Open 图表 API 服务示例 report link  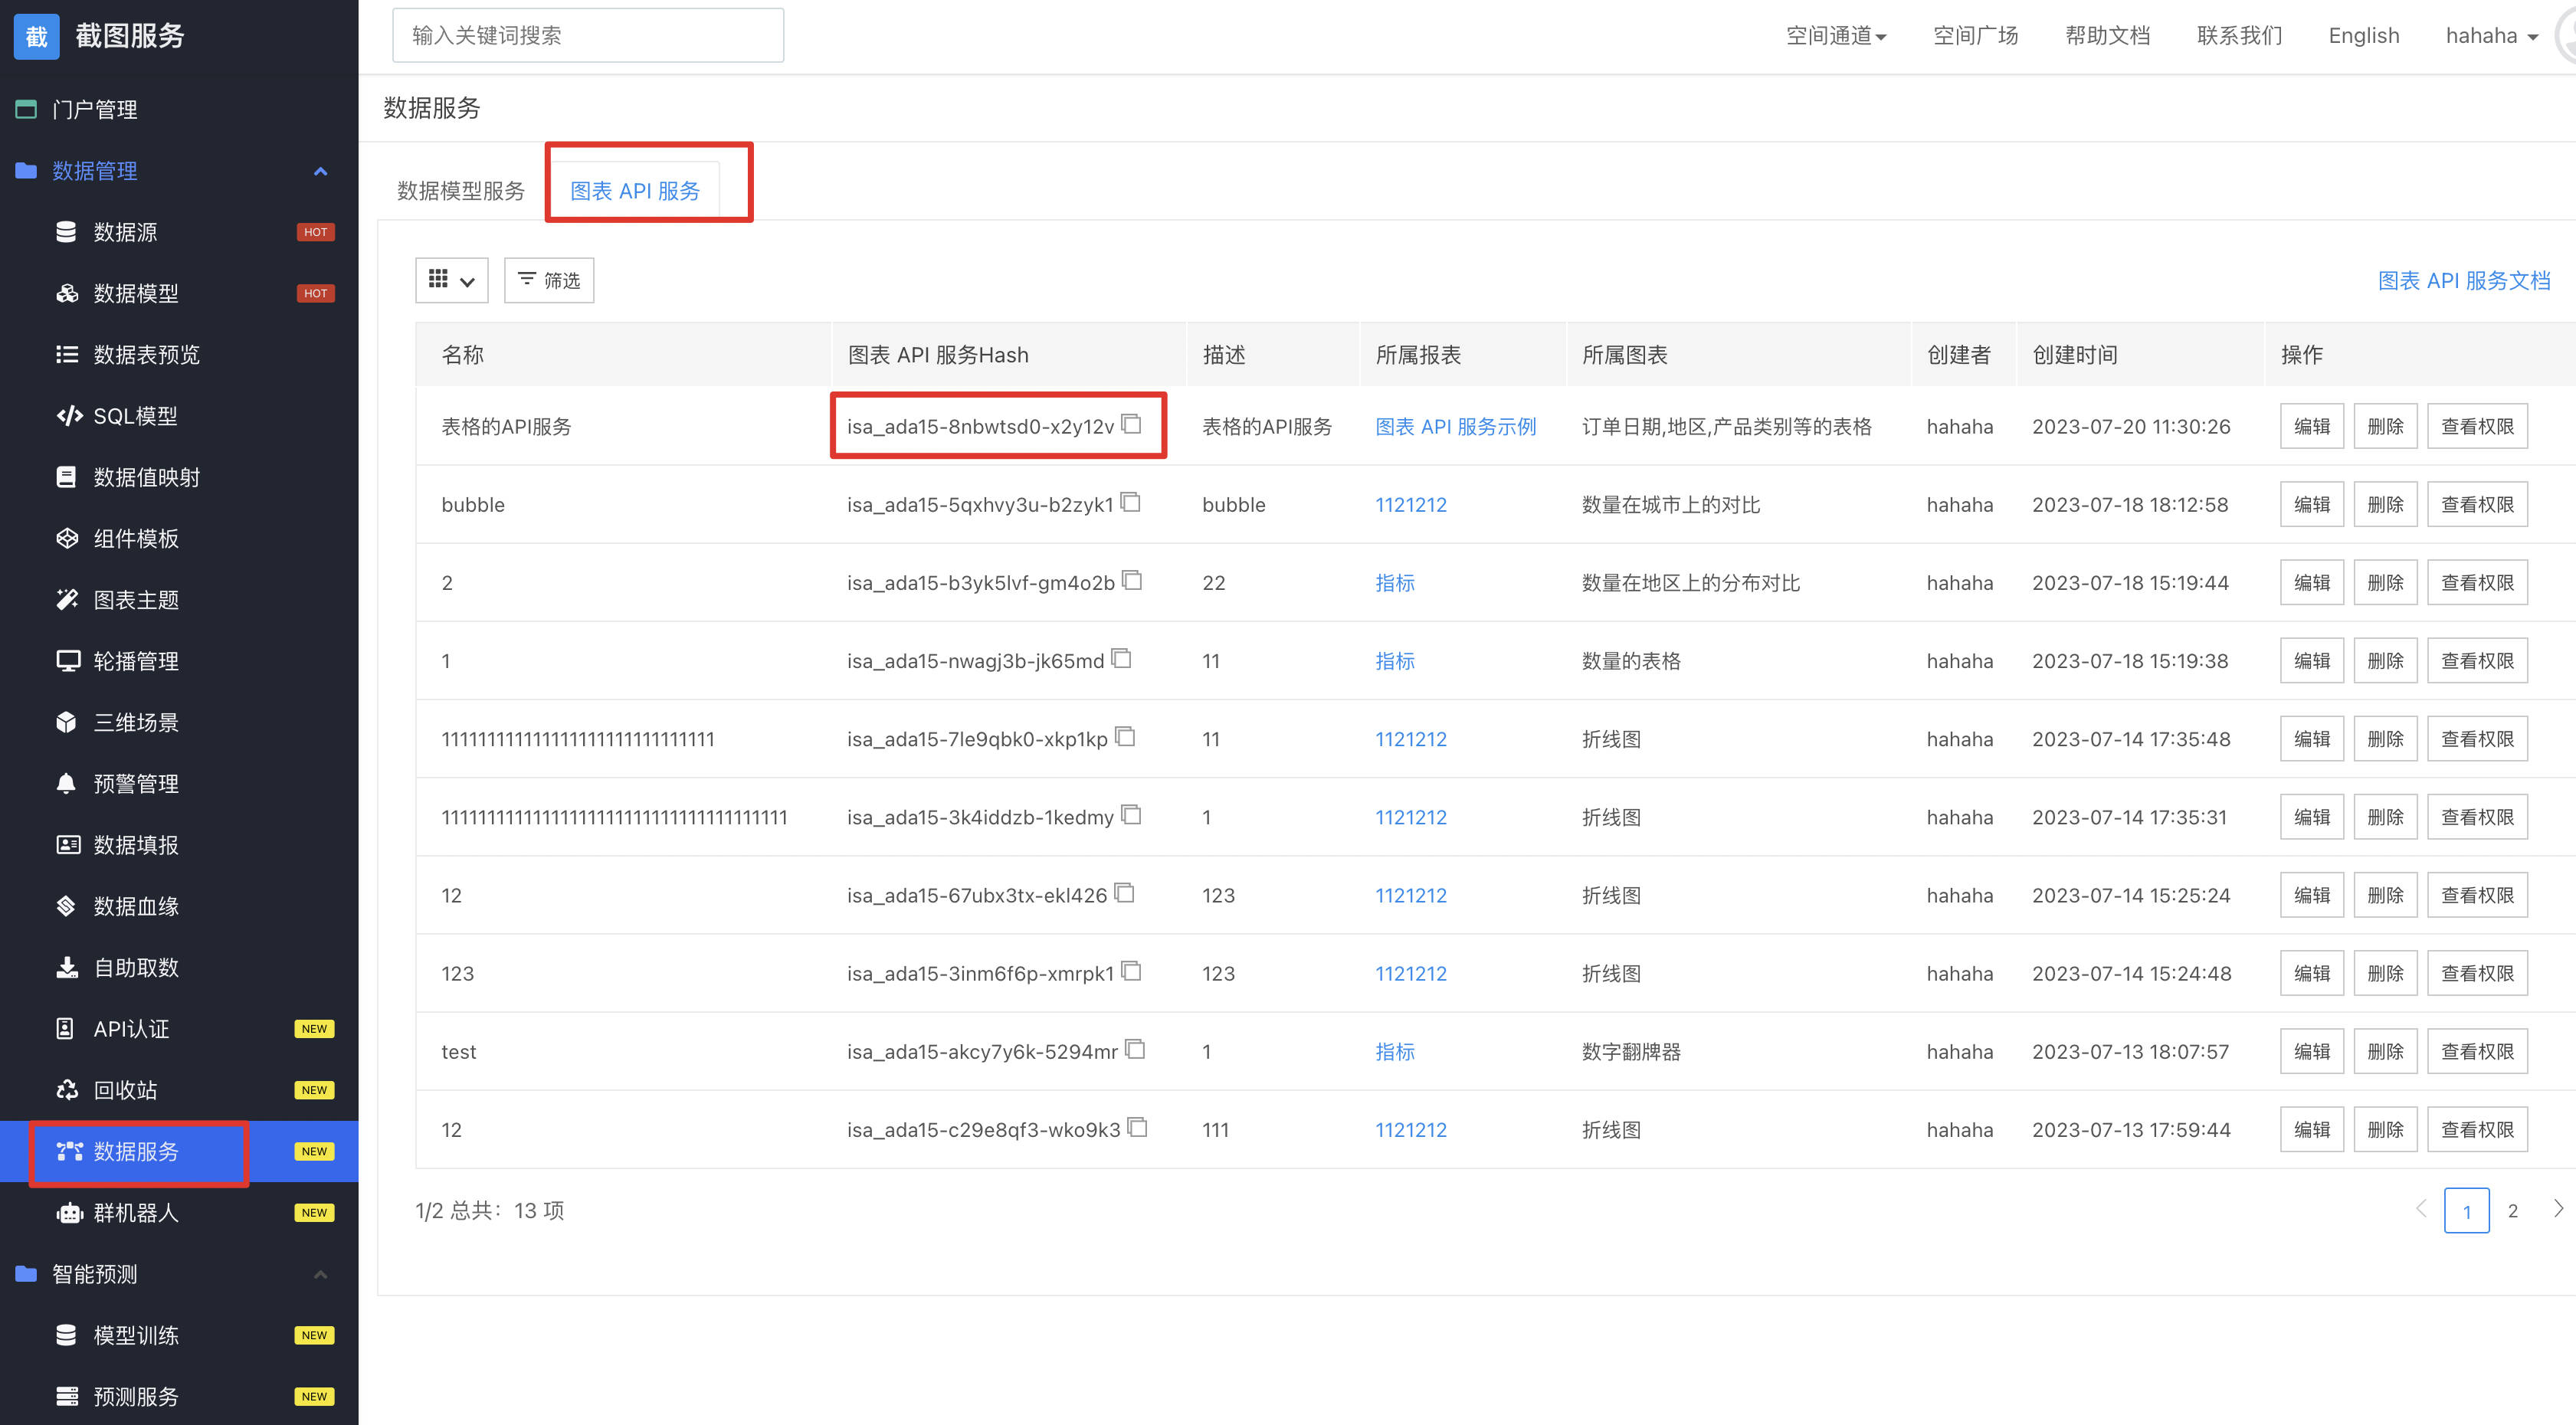point(1455,427)
